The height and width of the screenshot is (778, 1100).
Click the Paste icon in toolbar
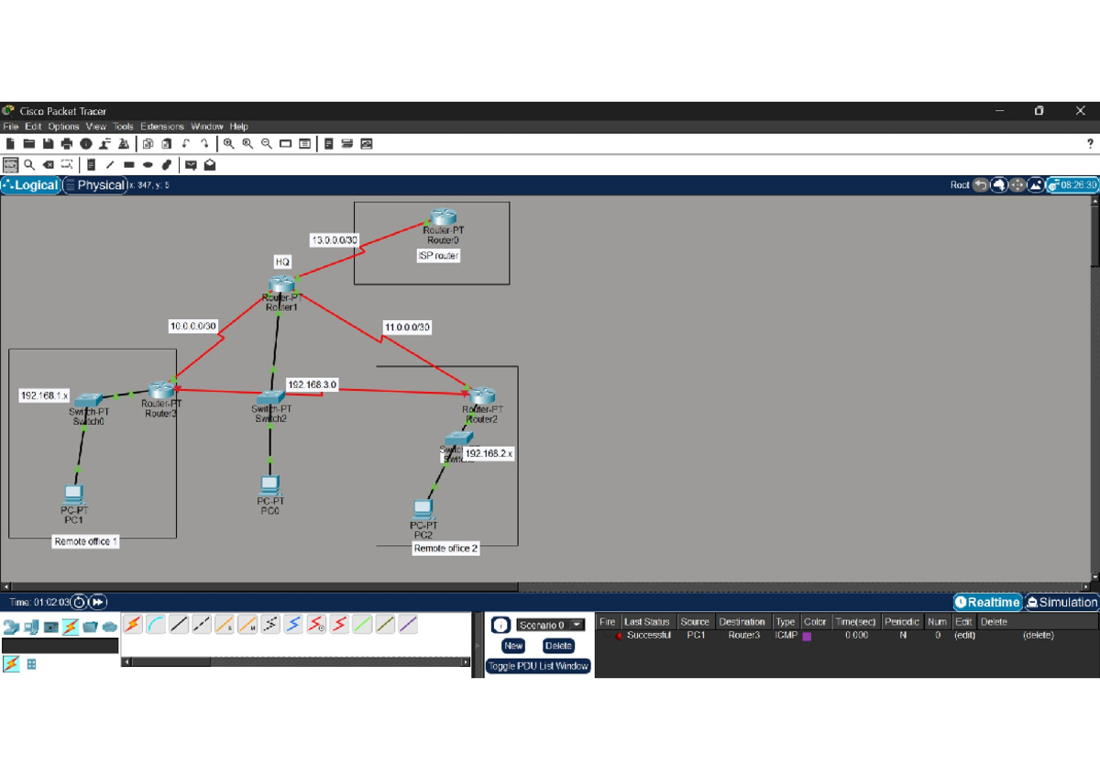click(x=166, y=144)
